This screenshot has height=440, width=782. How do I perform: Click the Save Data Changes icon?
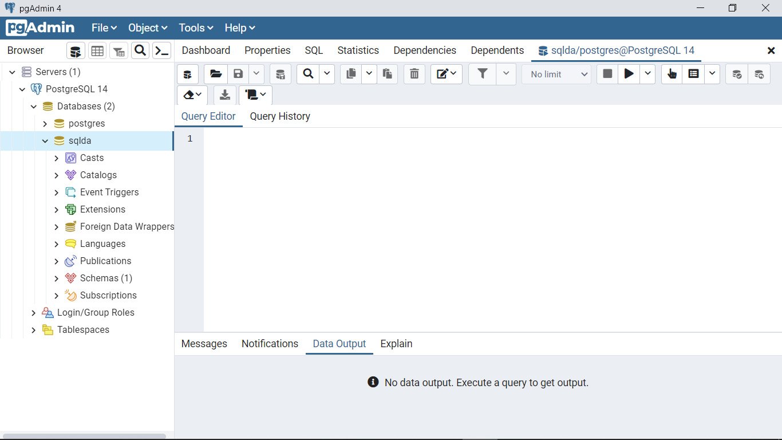(281, 74)
